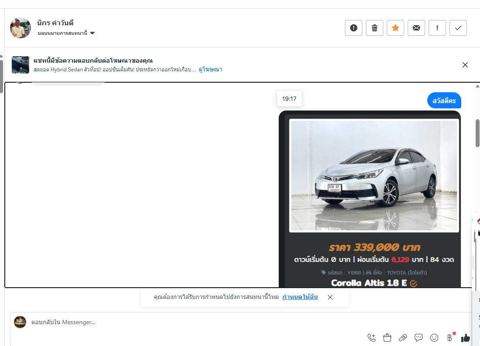Select the สวัสดีคะ message bubble
The image size is (480, 346).
pos(444,101)
